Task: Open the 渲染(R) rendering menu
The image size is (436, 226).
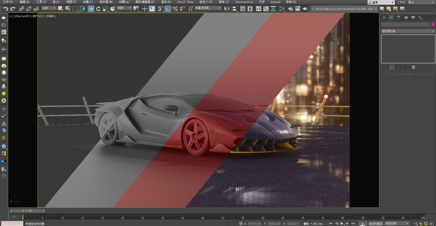Action: [x=166, y=2]
